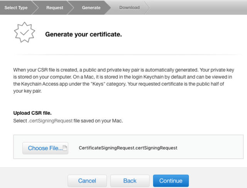The width and height of the screenshot is (247, 188).
Task: Go Back to the previous step
Action: coord(130,181)
